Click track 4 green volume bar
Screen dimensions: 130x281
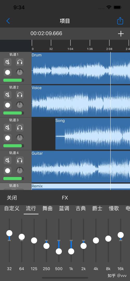point(14,178)
